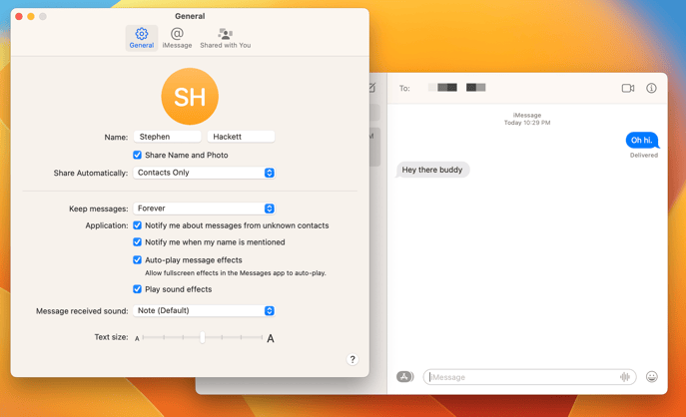
Task: Open the Share Automatically dropdown
Action: pos(204,173)
